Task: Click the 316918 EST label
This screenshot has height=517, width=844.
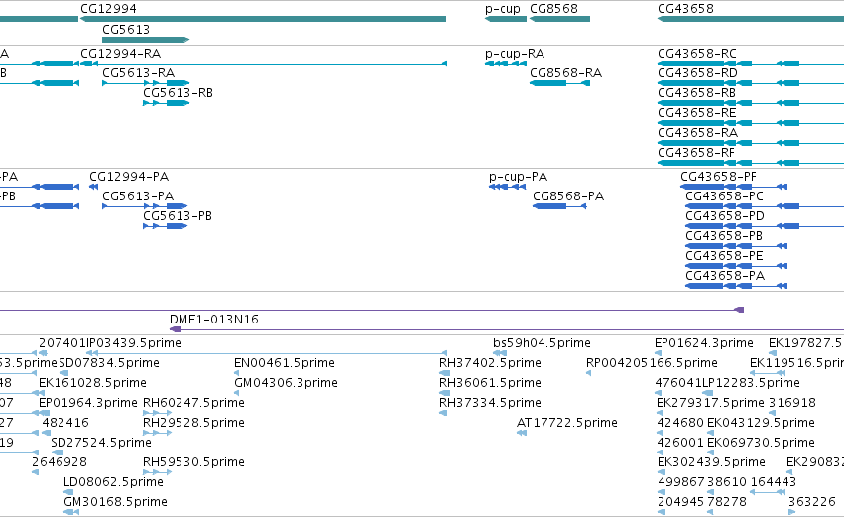Action: tap(791, 403)
